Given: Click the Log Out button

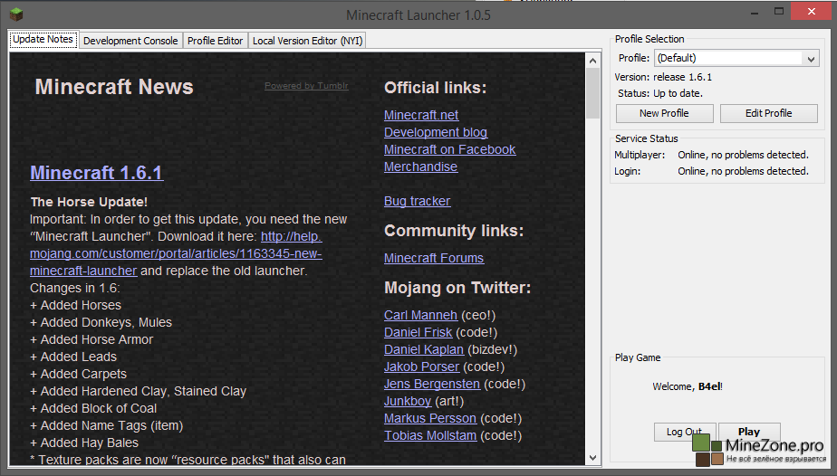Looking at the screenshot, I should [684, 432].
